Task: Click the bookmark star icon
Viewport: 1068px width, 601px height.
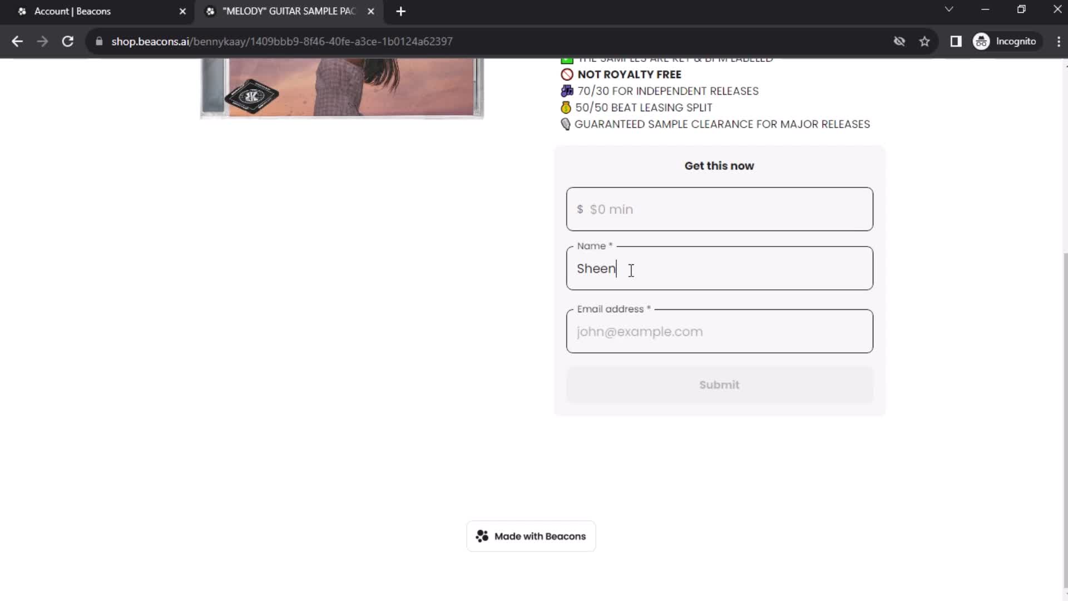Action: click(x=926, y=41)
